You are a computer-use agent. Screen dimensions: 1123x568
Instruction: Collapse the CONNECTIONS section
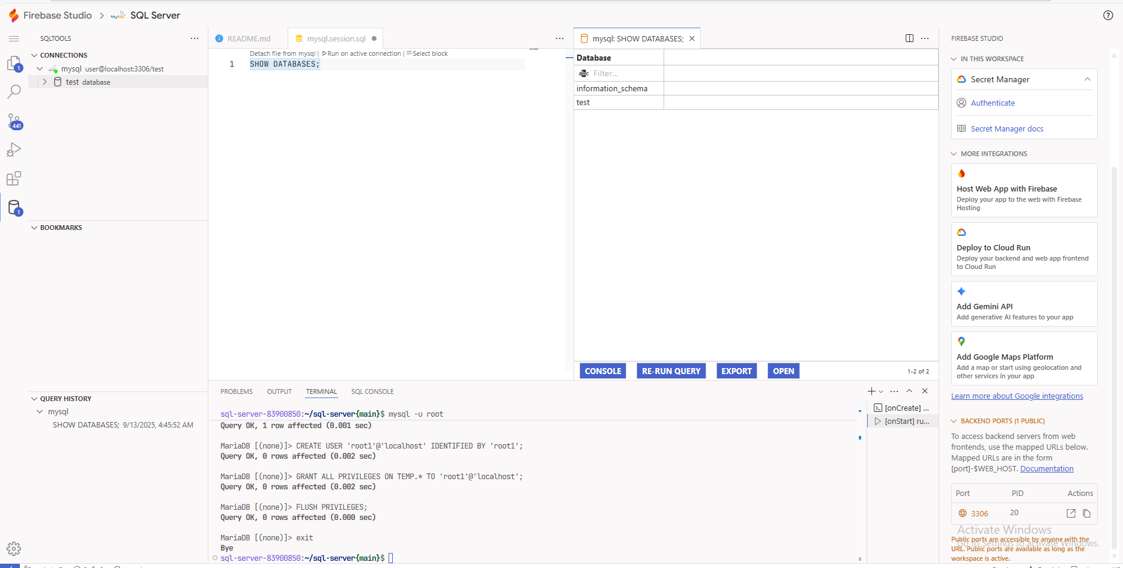coord(34,55)
